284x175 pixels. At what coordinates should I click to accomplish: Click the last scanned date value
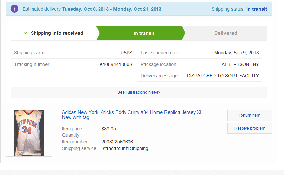click(237, 53)
